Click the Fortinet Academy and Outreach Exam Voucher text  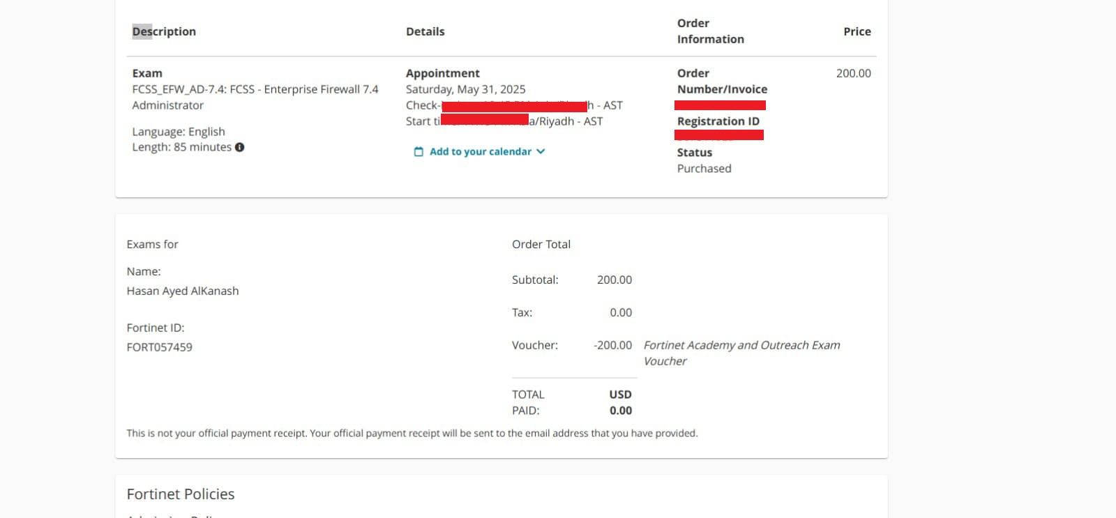coord(741,353)
